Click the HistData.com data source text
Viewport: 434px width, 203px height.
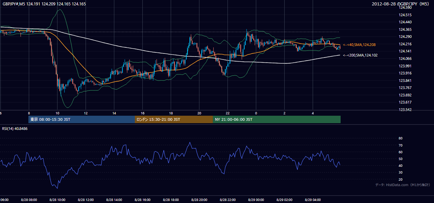coord(403,185)
